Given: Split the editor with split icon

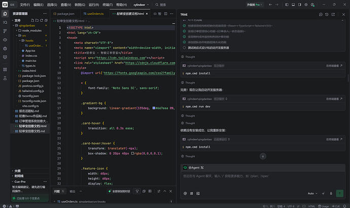Looking at the screenshot, I should pyautogui.click(x=166, y=14).
